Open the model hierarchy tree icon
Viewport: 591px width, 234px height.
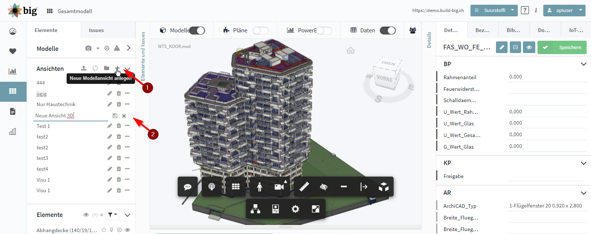pos(256,209)
